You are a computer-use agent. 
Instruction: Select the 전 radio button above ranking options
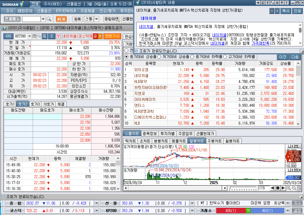pos(127,50)
